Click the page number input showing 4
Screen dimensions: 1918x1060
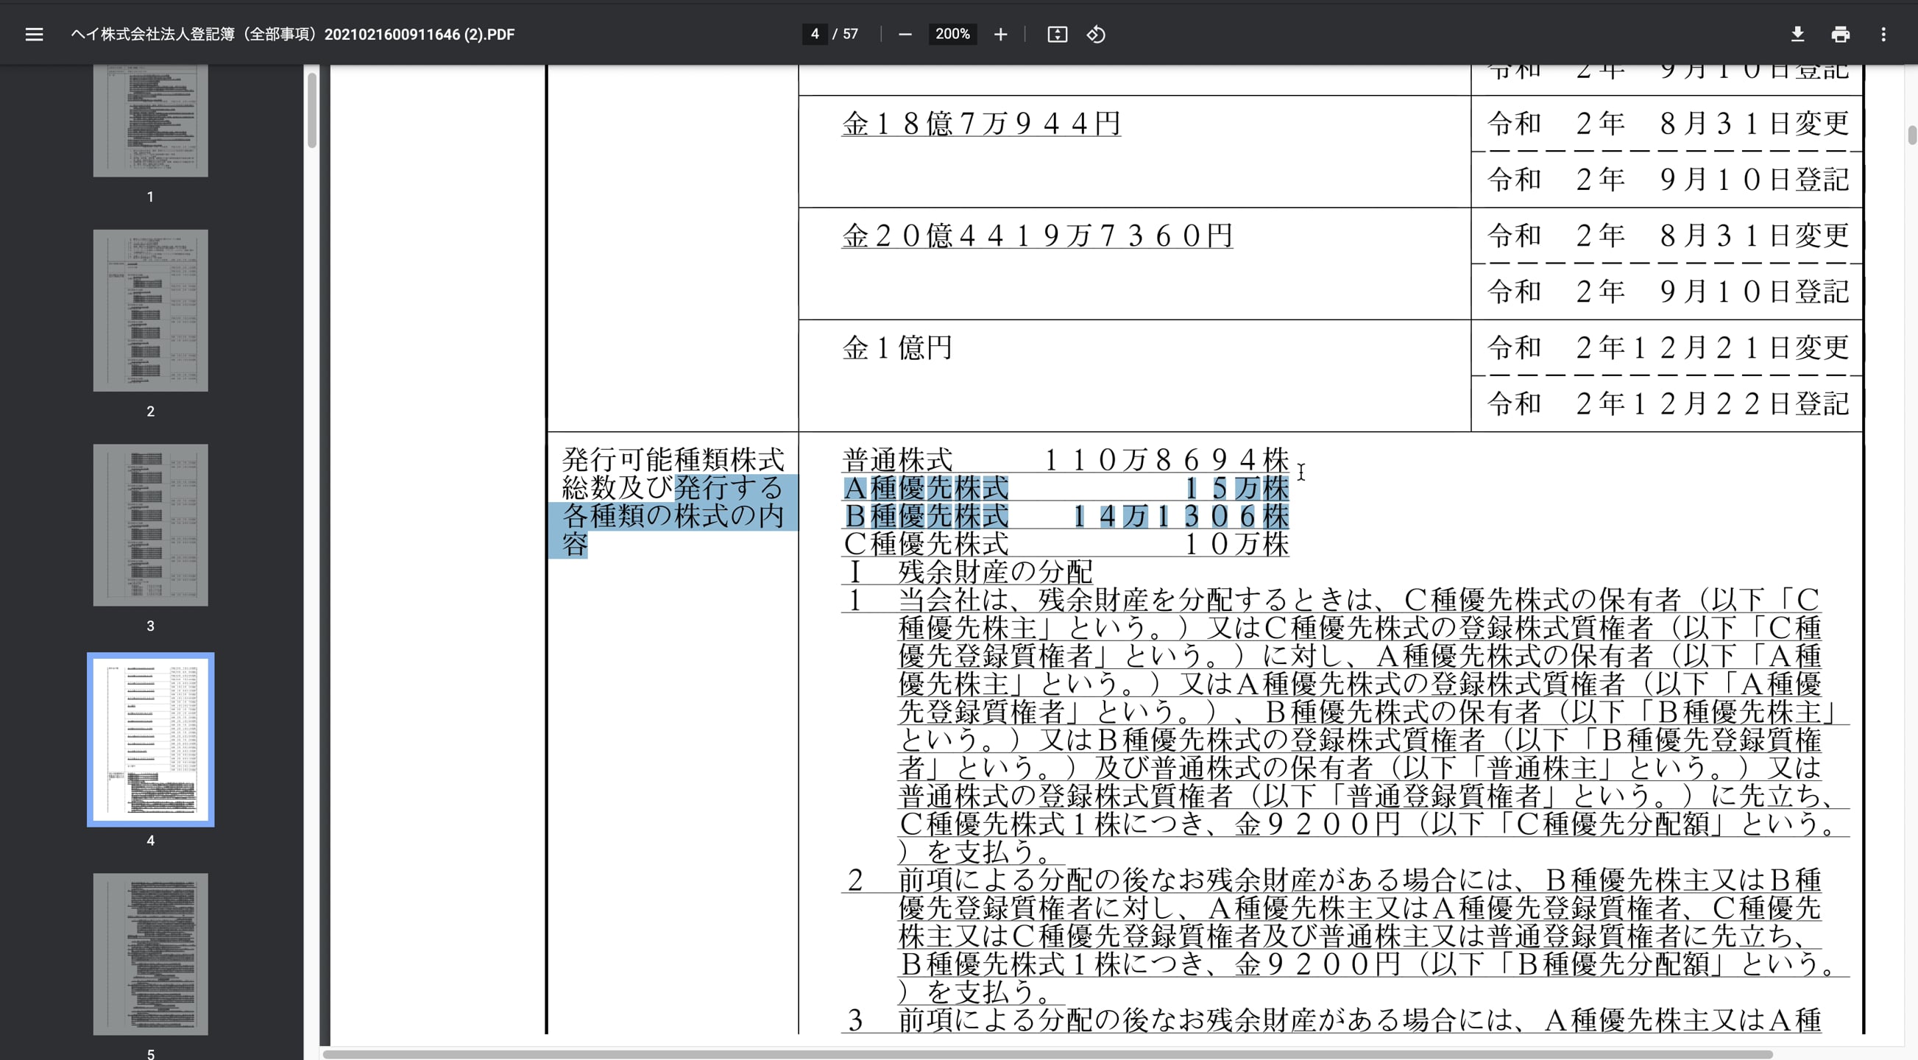[815, 34]
